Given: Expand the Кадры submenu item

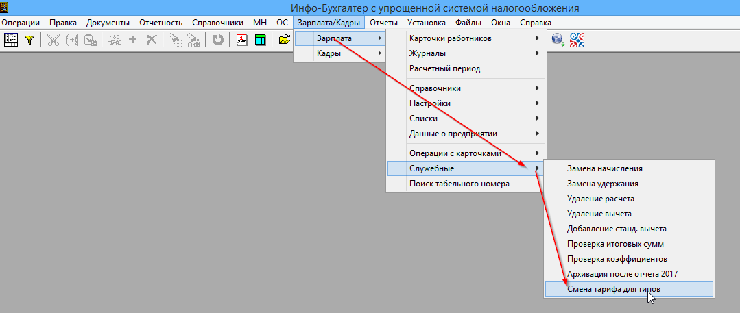Looking at the screenshot, I should click(x=339, y=53).
